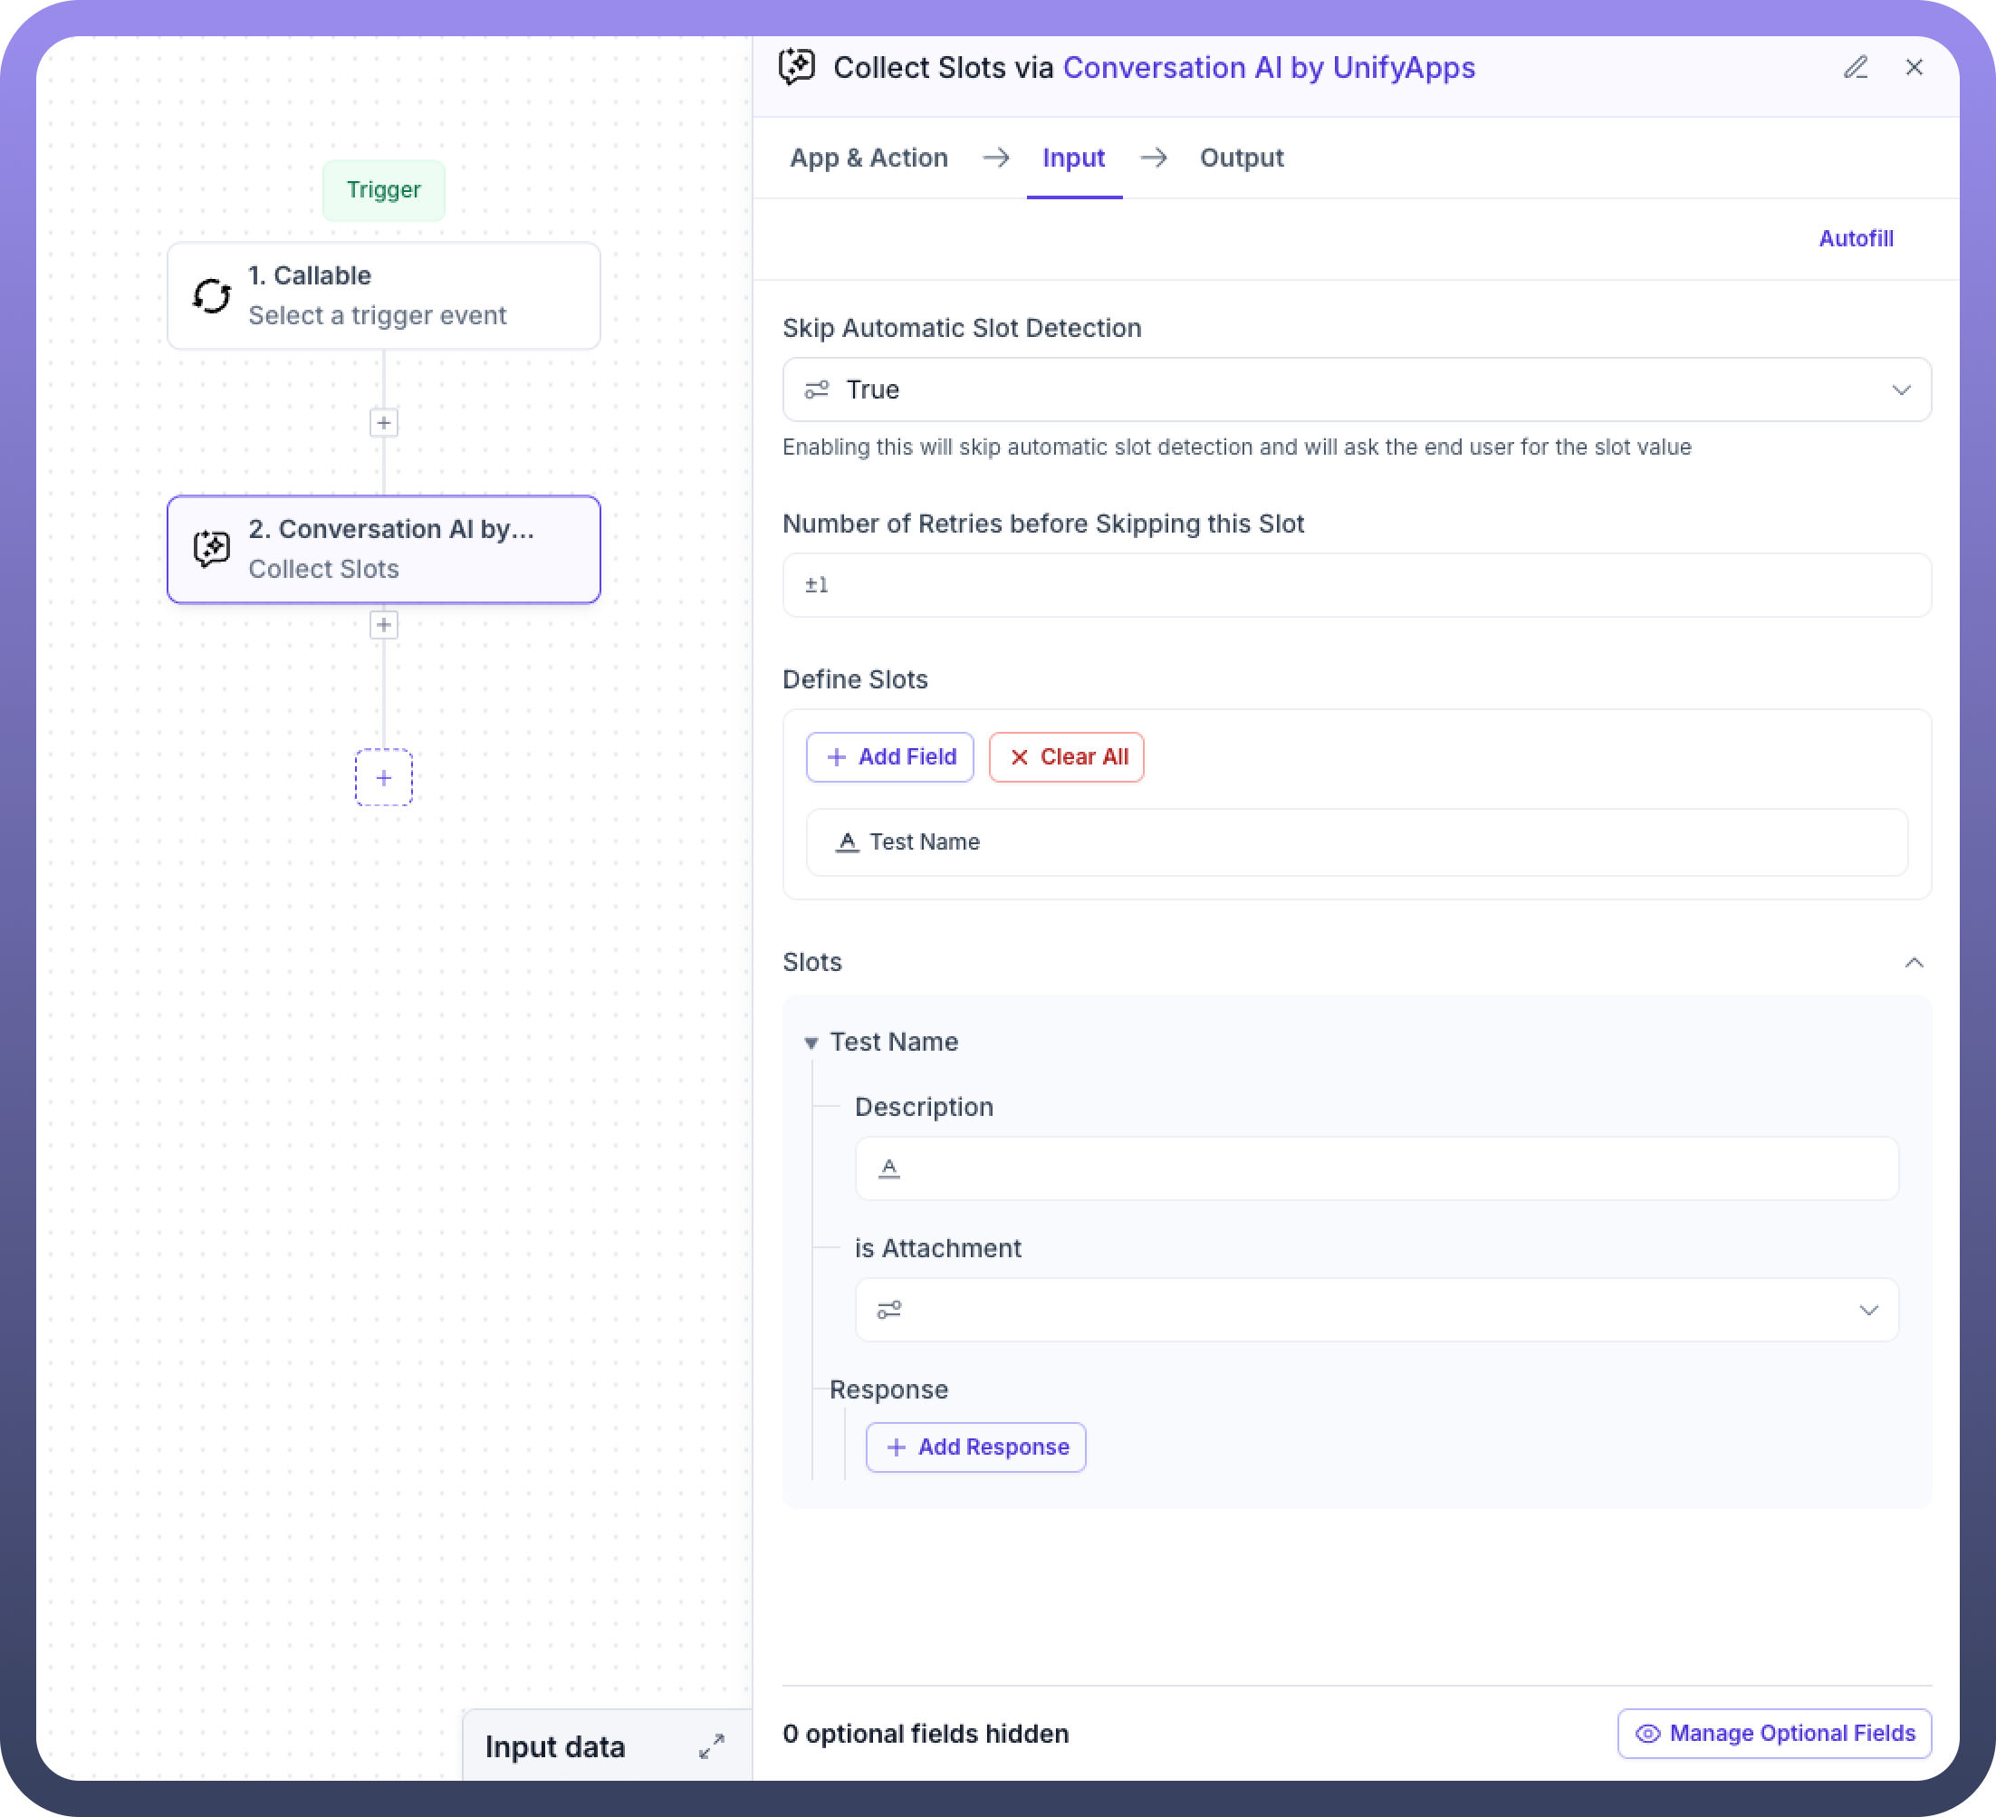
Task: Click plus icon below Collect Slots node
Action: tap(384, 625)
